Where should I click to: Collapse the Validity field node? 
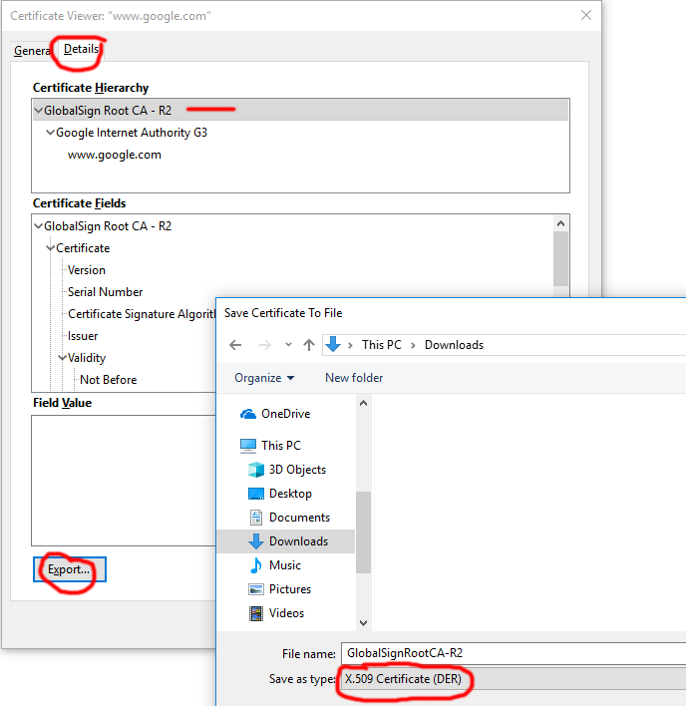pyautogui.click(x=62, y=358)
